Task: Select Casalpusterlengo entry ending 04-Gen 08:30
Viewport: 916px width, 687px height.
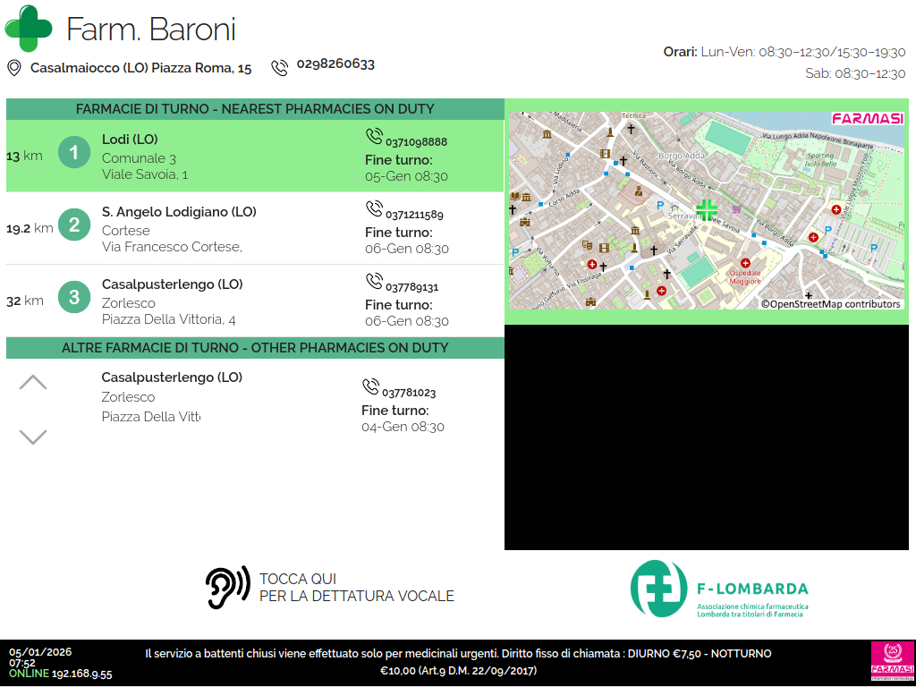Action: point(268,402)
